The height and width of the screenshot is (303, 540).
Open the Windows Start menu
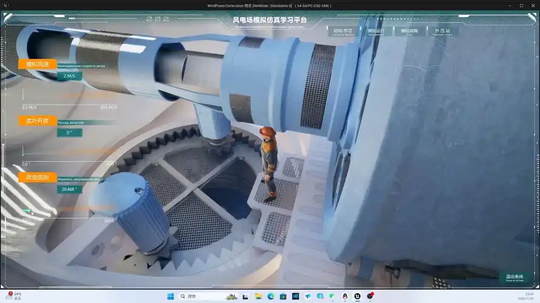170,296
